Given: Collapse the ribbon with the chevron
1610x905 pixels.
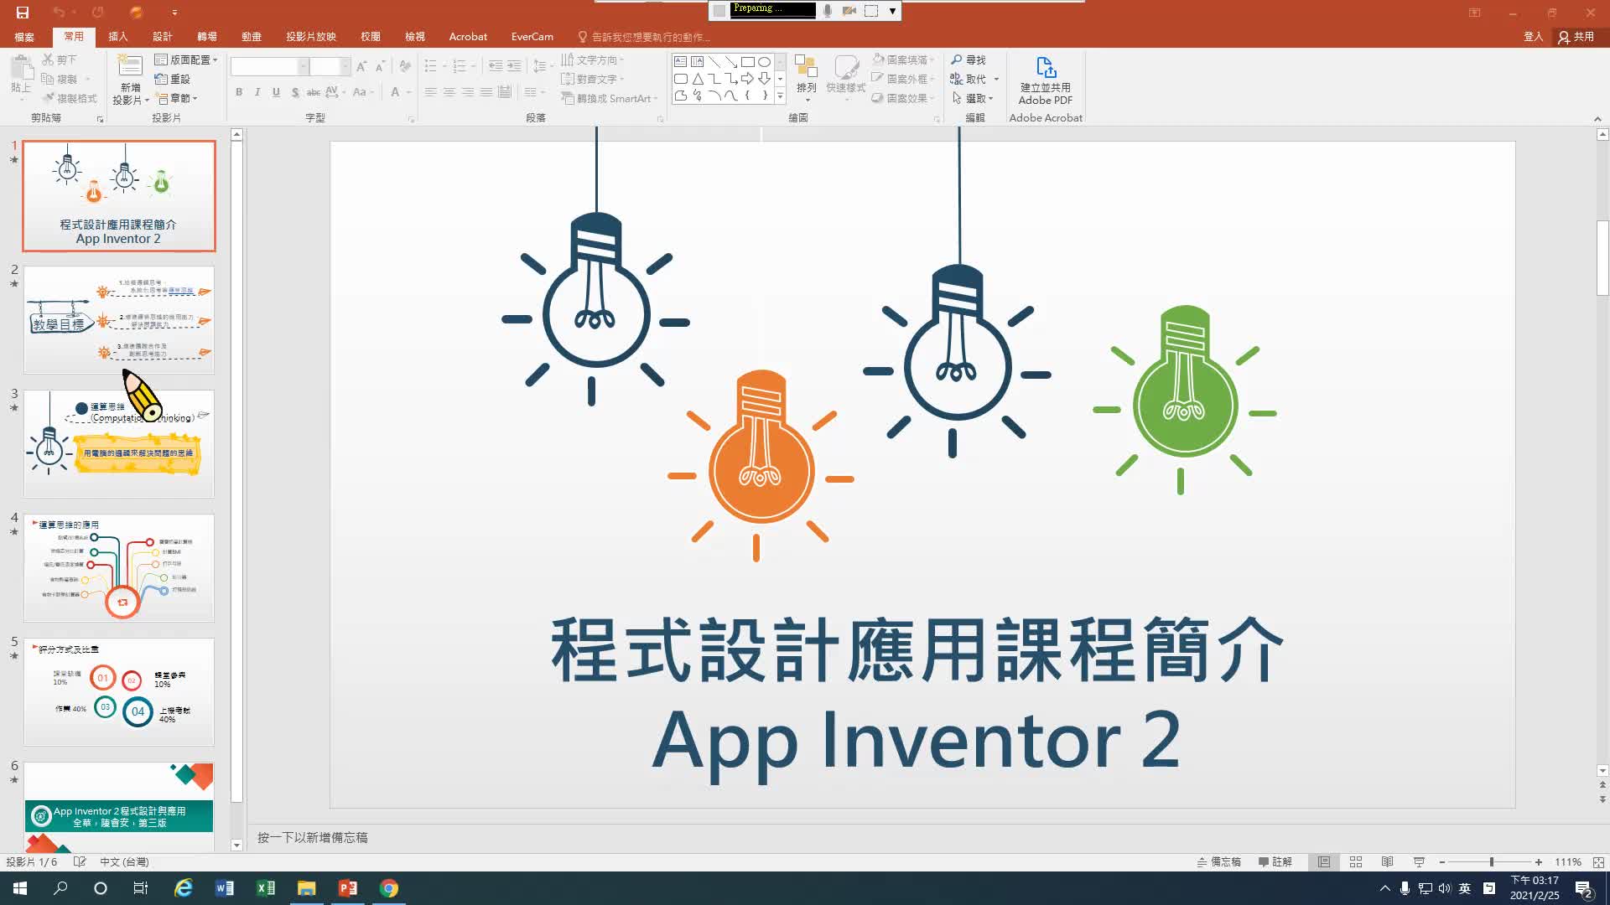Looking at the screenshot, I should pos(1597,119).
